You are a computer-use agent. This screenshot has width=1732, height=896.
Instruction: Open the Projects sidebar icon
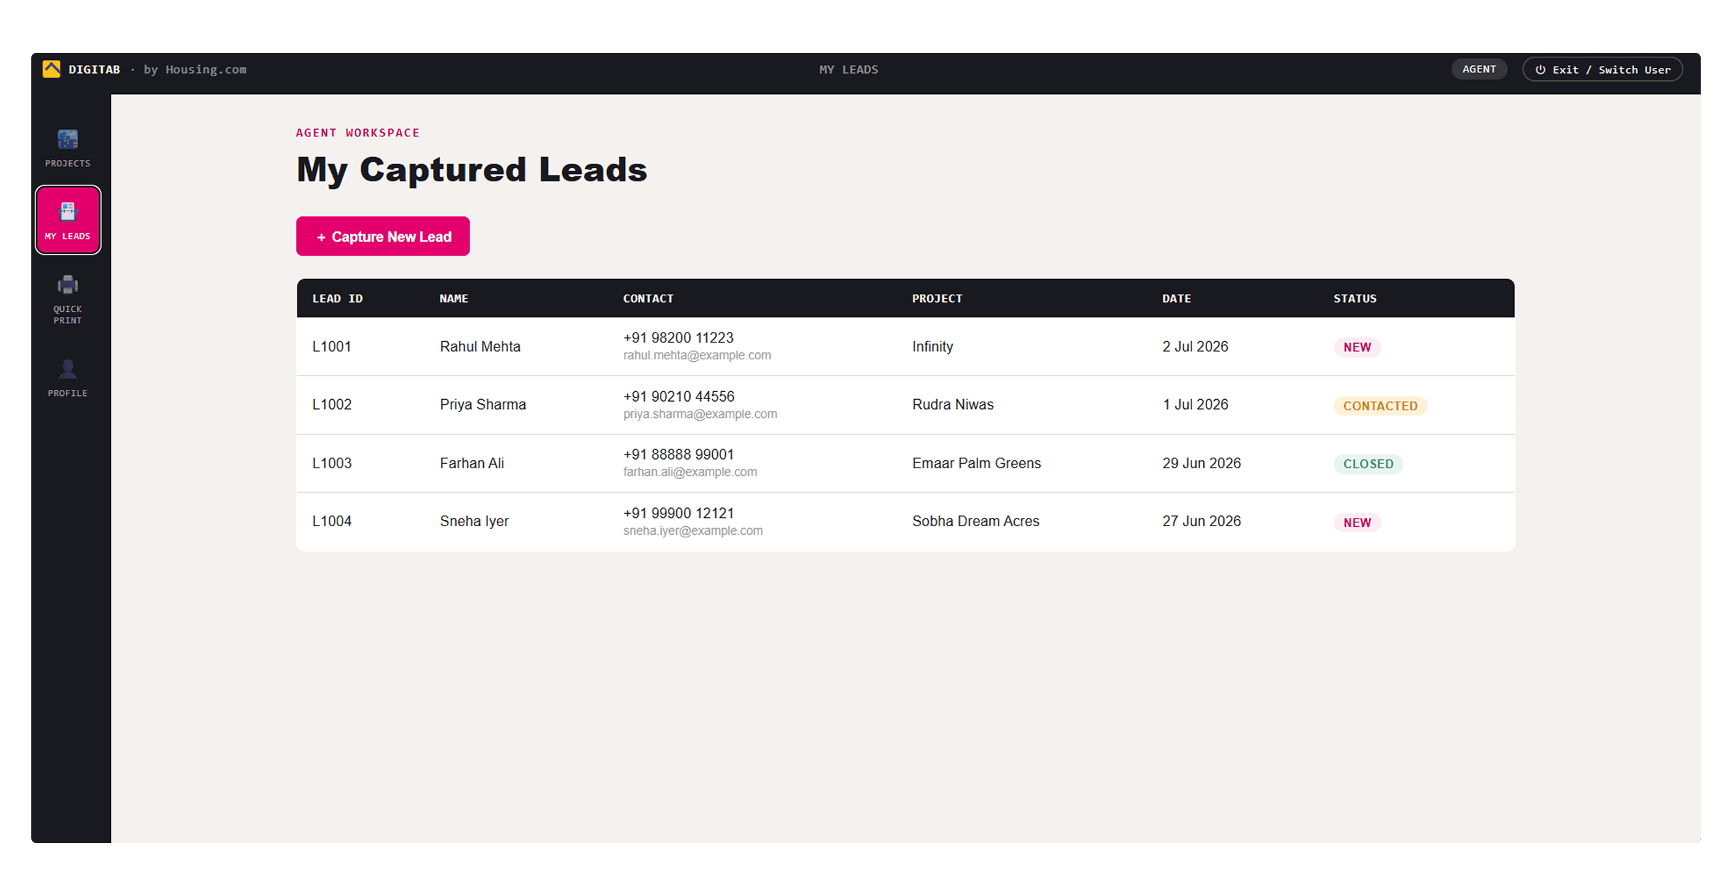67,139
